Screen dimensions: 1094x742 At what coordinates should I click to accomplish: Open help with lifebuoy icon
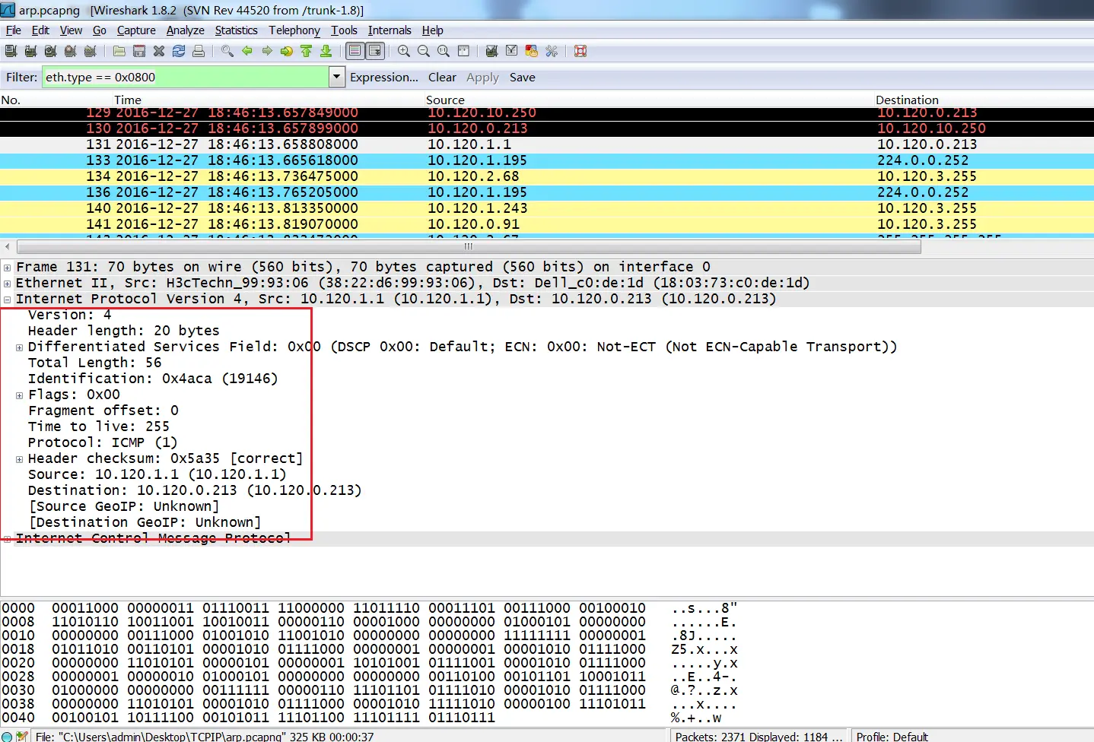580,51
